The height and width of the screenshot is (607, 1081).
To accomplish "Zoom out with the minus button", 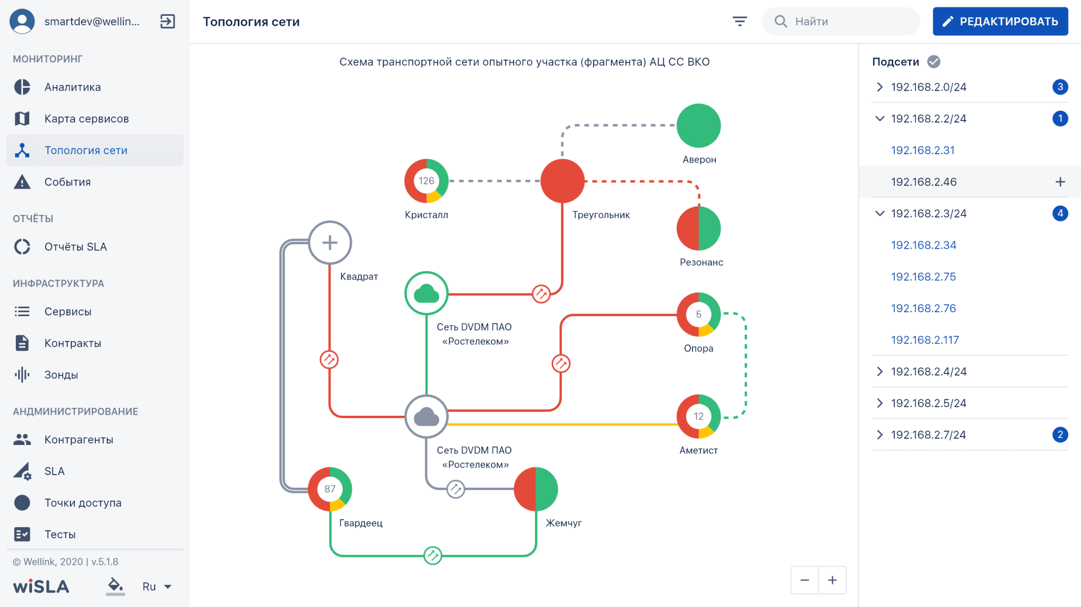I will [805, 580].
